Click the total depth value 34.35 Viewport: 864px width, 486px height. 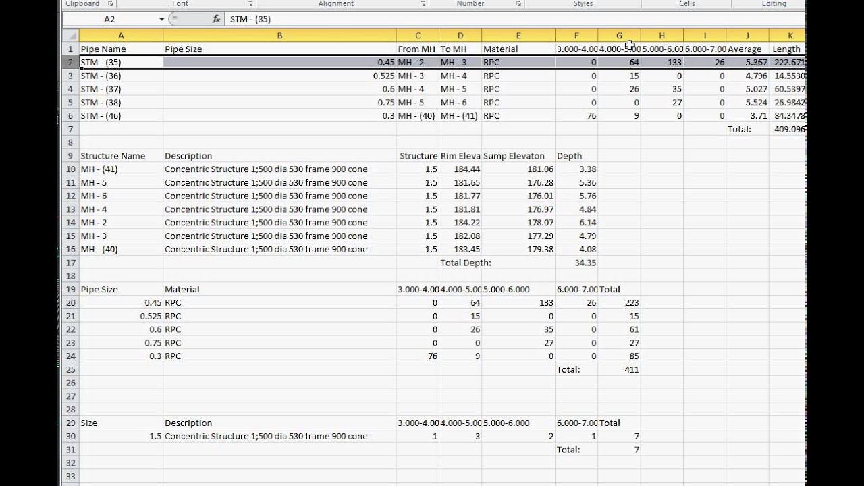coord(576,263)
